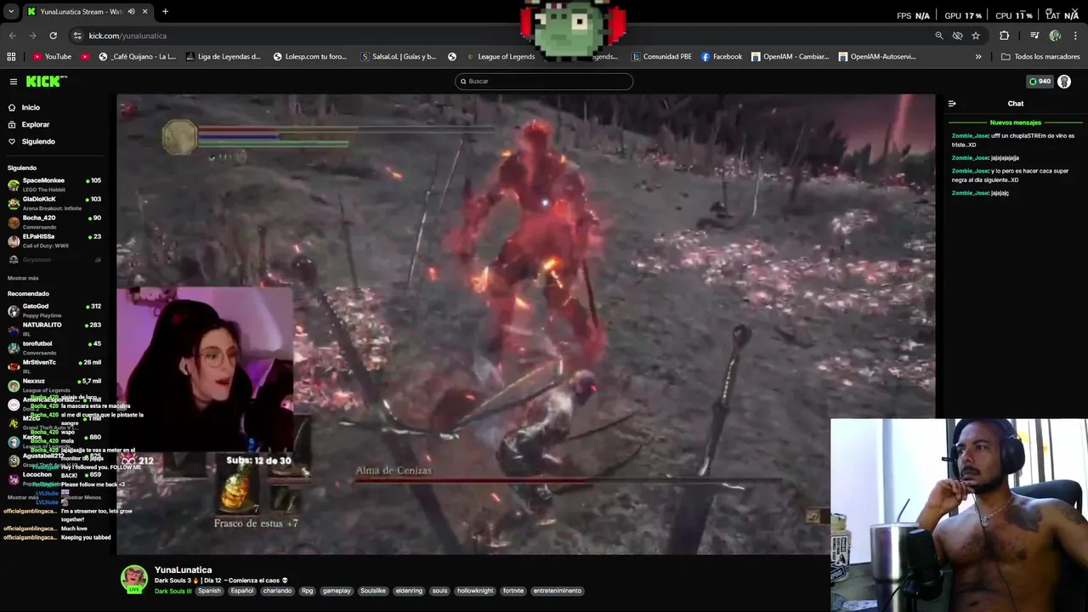Open the Facebook bookmark
This screenshot has width=1088, height=612.
point(722,57)
